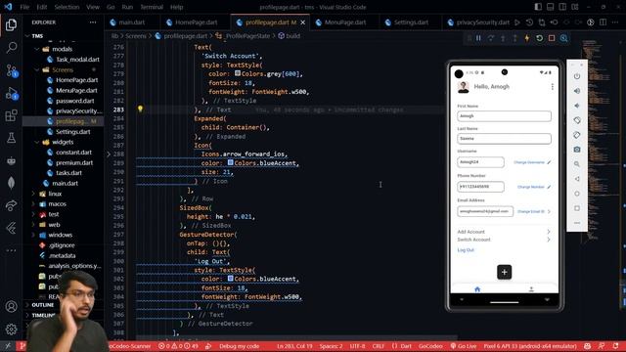Tap the profile tab in phone bottom bar

[531, 289]
